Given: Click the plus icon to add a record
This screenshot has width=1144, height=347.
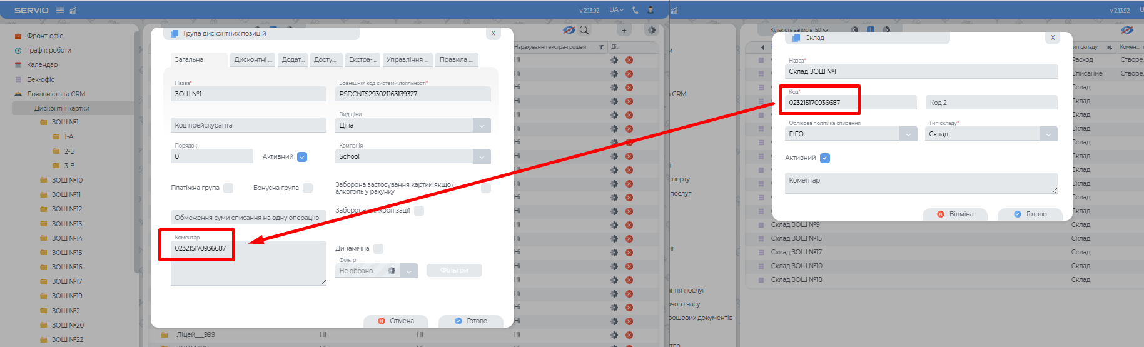Looking at the screenshot, I should coord(624,30).
